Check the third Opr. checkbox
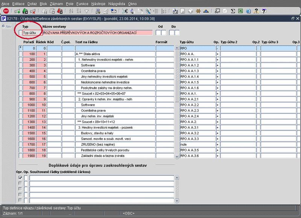 click(x=20, y=189)
